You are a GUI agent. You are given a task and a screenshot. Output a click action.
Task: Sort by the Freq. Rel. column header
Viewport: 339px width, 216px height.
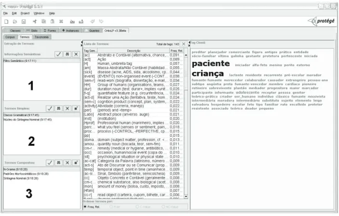click(x=176, y=51)
